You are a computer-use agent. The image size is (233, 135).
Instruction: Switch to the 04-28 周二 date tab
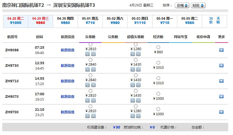(x=16, y=21)
